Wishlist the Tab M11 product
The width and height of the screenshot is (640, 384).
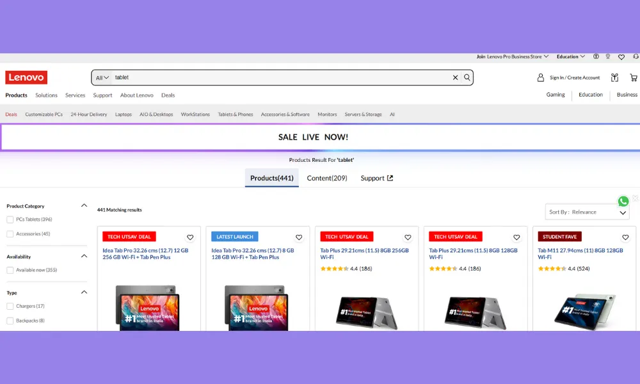pos(625,237)
